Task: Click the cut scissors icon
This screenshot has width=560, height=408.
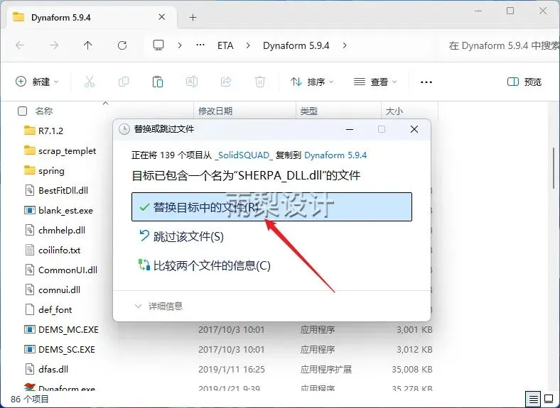Action: (90, 82)
